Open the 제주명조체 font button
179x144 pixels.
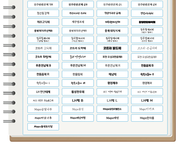click(x=78, y=22)
